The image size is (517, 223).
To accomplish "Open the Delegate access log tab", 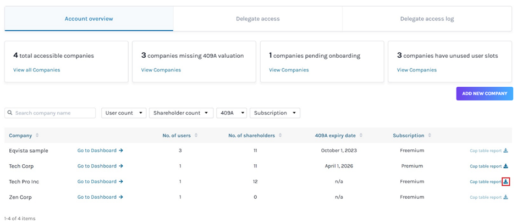I will [x=427, y=19].
